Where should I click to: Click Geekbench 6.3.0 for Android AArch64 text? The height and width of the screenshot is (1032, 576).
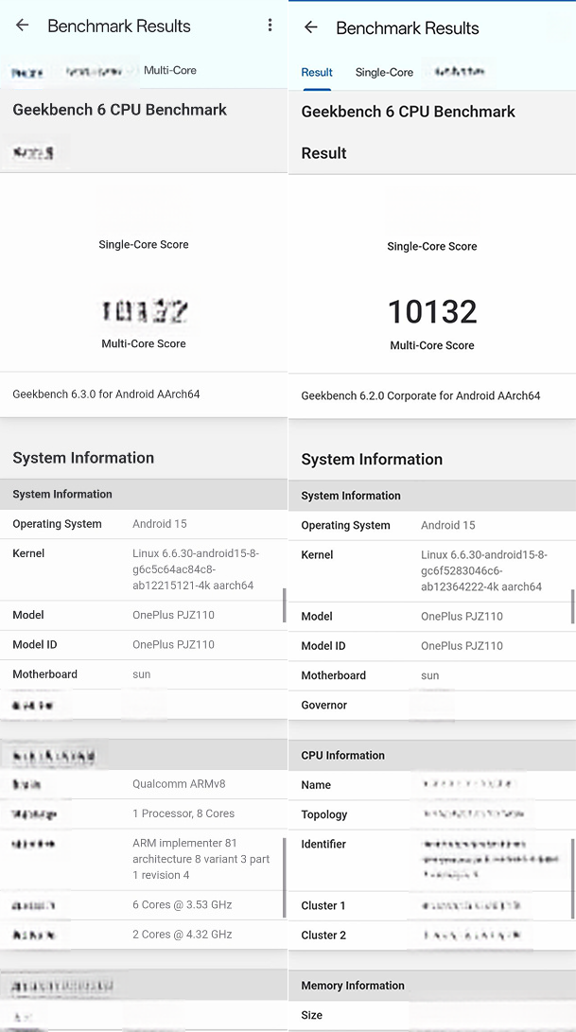106,394
